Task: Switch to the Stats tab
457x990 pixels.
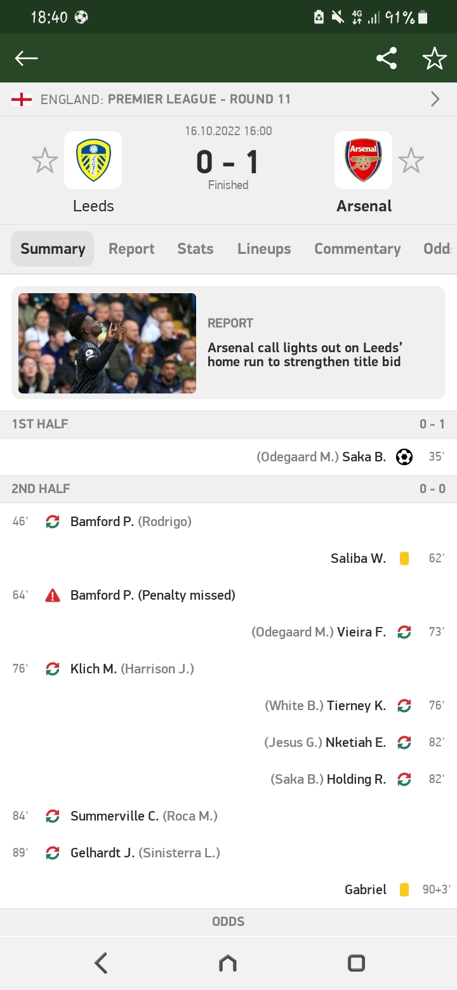Action: pos(195,249)
